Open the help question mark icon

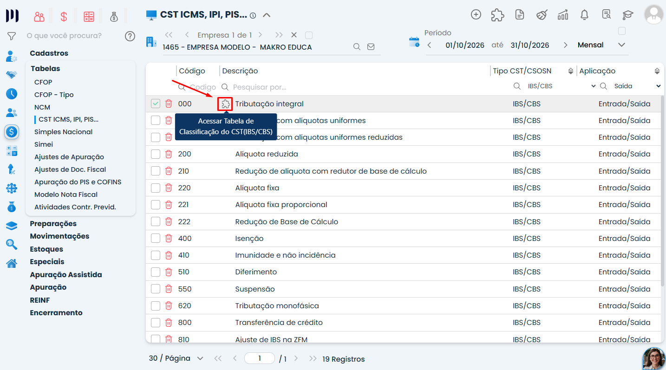pyautogui.click(x=130, y=36)
